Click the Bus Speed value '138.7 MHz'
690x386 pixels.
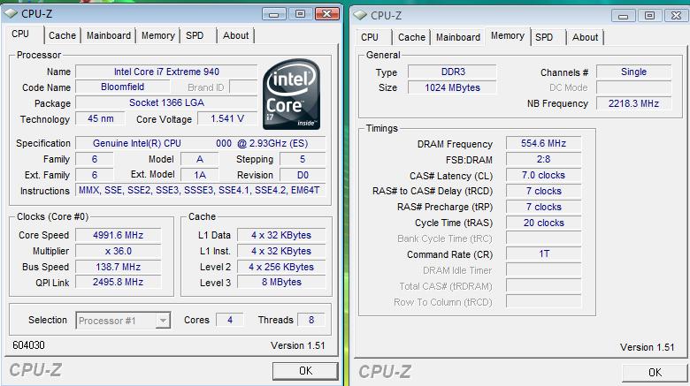[118, 267]
